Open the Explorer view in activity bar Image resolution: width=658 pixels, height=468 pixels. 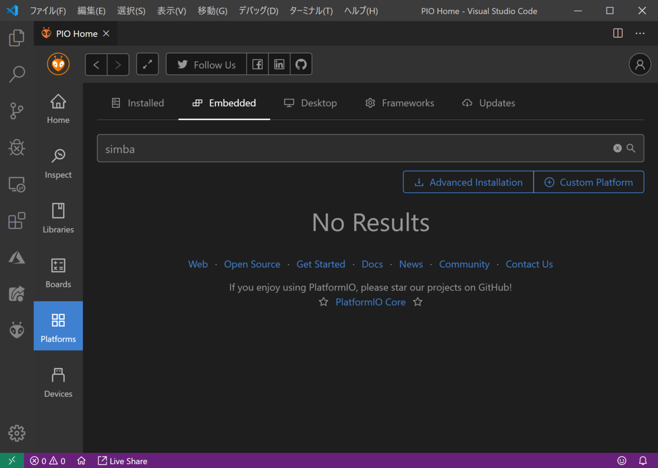16,38
